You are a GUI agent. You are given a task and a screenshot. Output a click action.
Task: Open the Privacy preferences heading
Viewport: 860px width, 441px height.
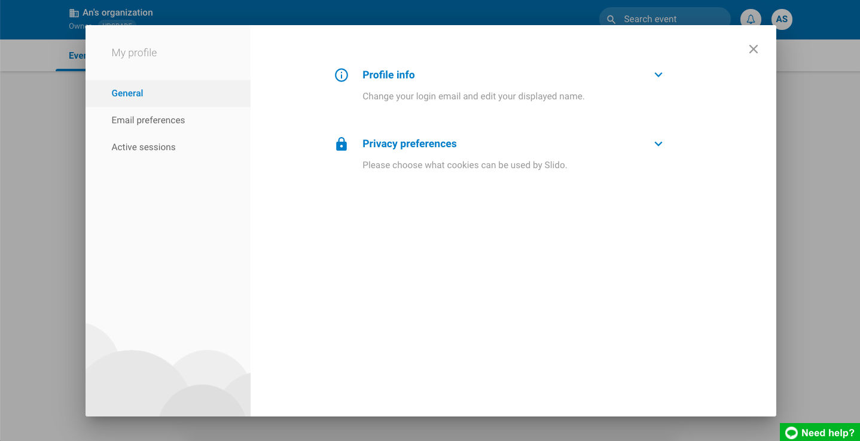coord(410,144)
